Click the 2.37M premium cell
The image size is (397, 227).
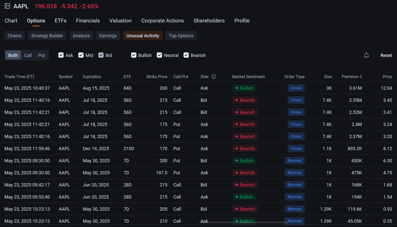pos(356,136)
